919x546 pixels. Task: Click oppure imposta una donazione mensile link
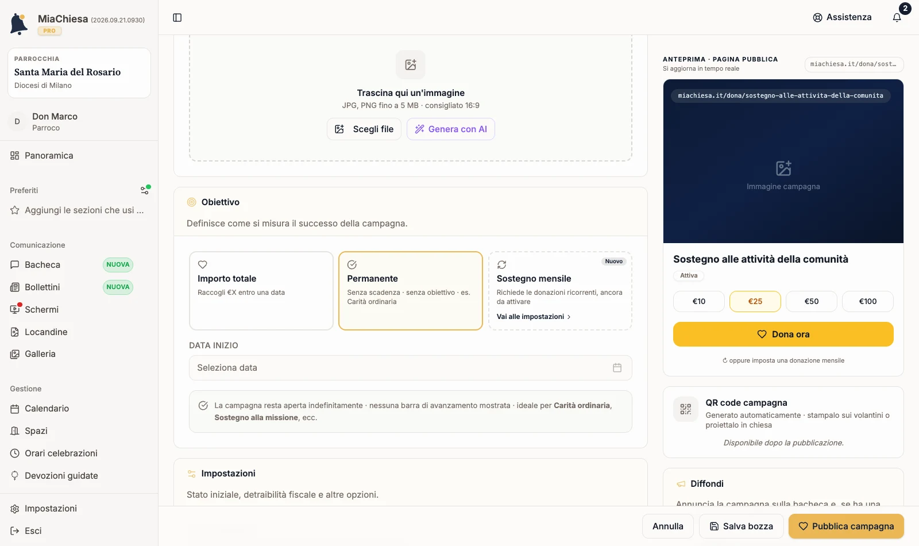click(x=783, y=361)
